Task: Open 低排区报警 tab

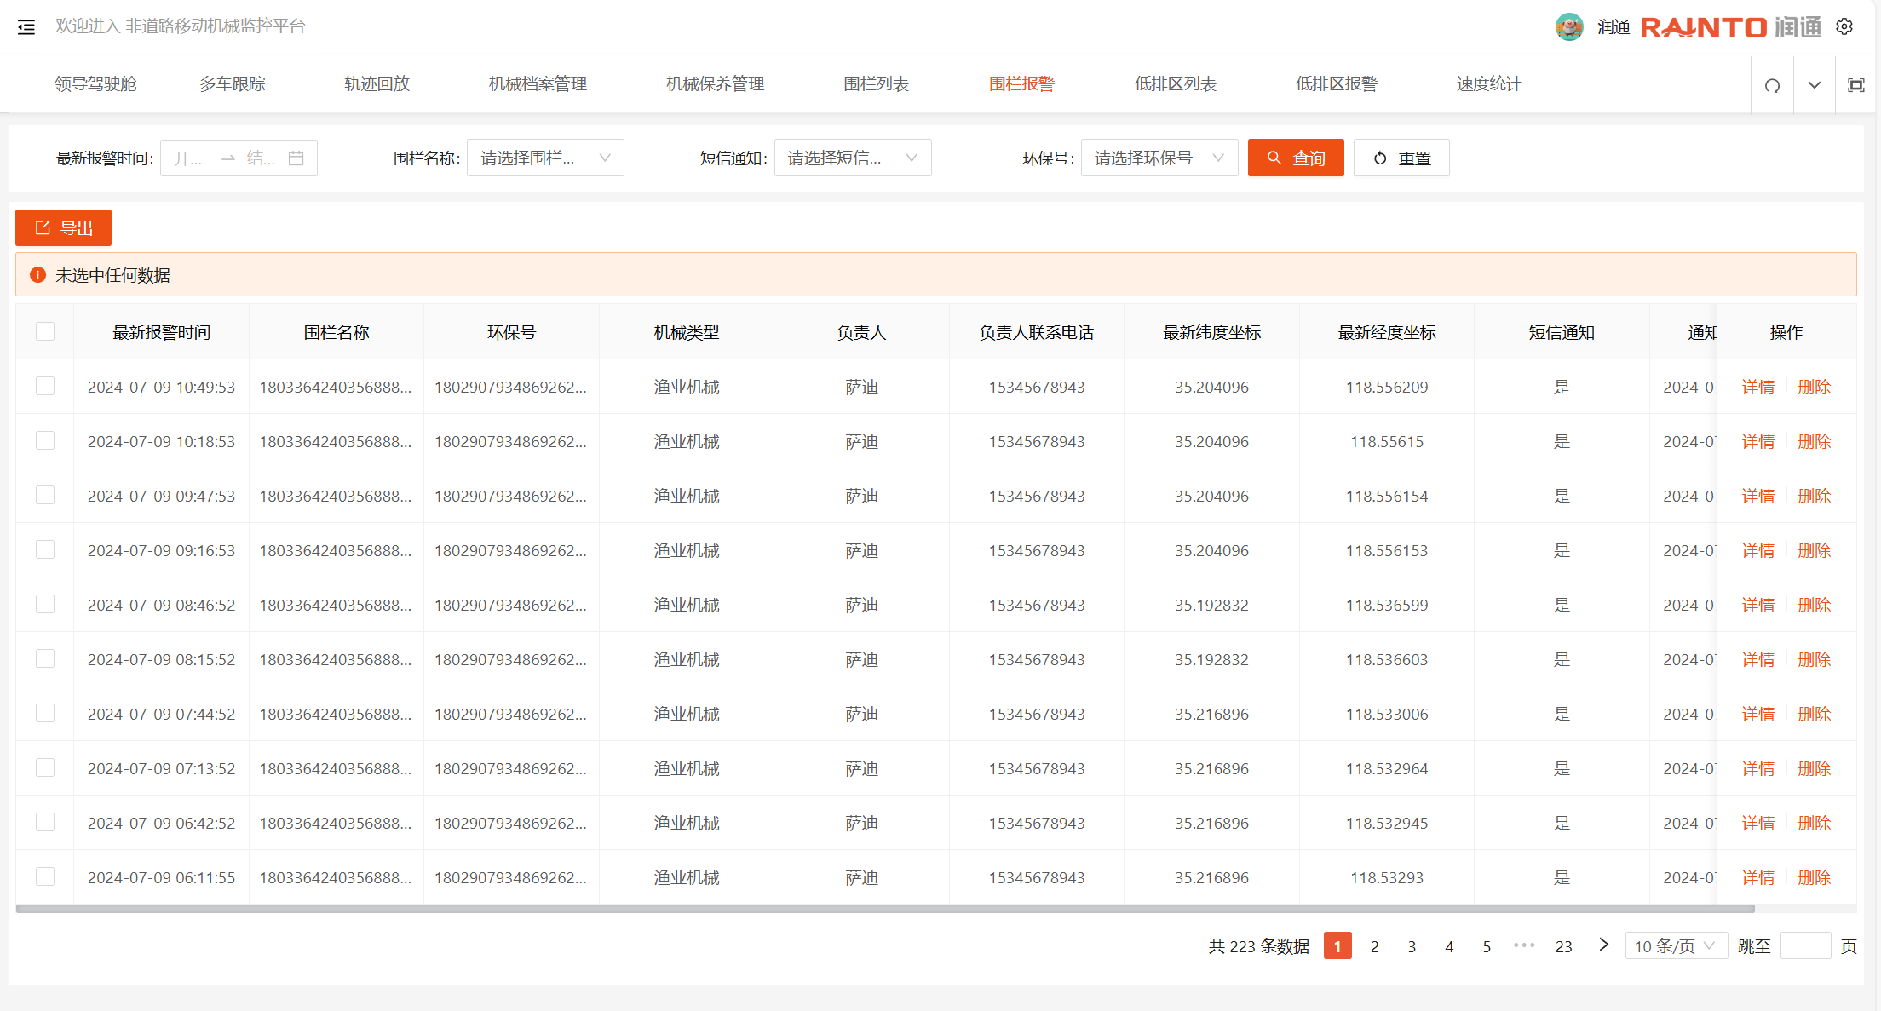Action: tap(1336, 84)
